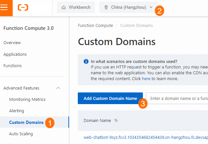Click the Add Custom Domain Name button
This screenshot has height=144, width=208.
point(110,98)
